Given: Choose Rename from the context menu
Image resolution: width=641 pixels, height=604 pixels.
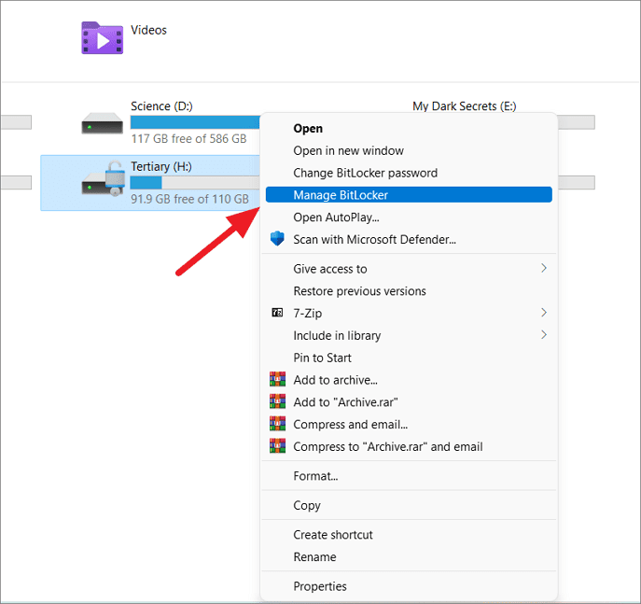Looking at the screenshot, I should (x=409, y=556).
